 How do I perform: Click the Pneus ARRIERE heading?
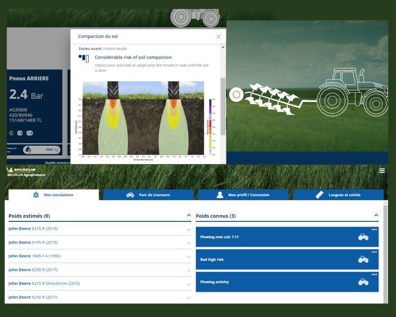(x=29, y=78)
